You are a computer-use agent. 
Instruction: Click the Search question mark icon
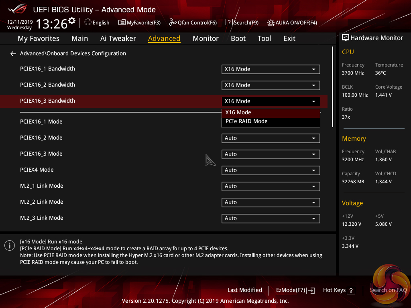[229, 22]
